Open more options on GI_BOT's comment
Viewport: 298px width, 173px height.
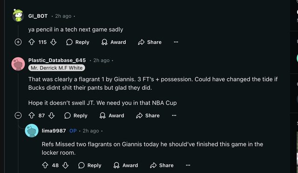tap(176, 42)
